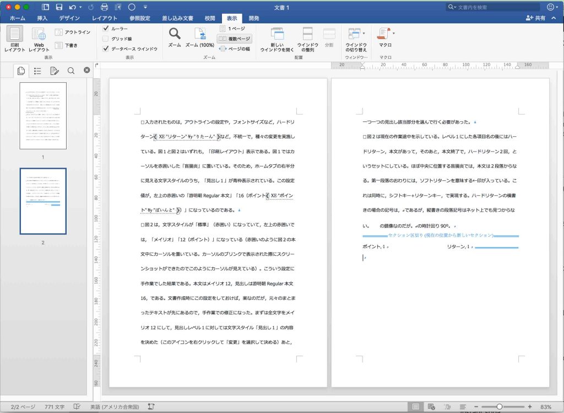Click the print icon in title bar

click(104, 7)
